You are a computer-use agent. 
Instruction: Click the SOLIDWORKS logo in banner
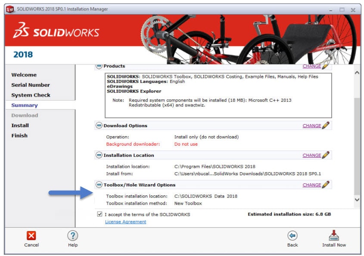click(x=56, y=30)
